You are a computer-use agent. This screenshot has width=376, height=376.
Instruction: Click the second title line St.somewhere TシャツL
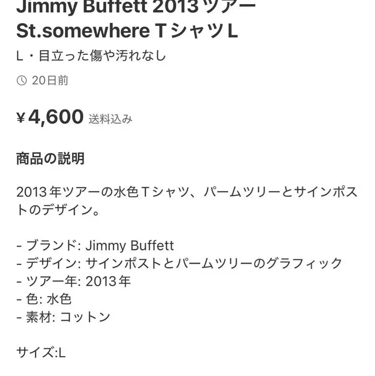tap(127, 30)
